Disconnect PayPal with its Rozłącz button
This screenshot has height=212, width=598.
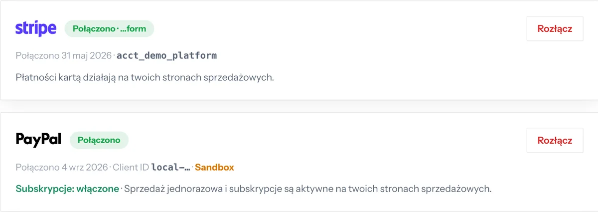[x=555, y=140]
